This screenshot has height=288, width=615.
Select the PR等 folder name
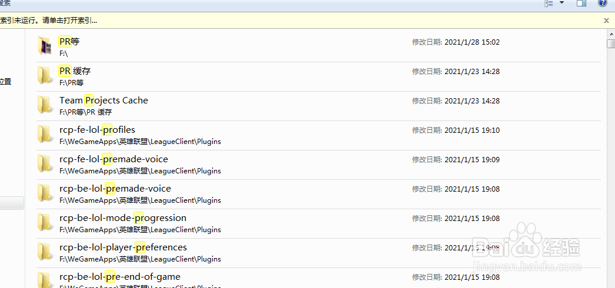click(69, 42)
